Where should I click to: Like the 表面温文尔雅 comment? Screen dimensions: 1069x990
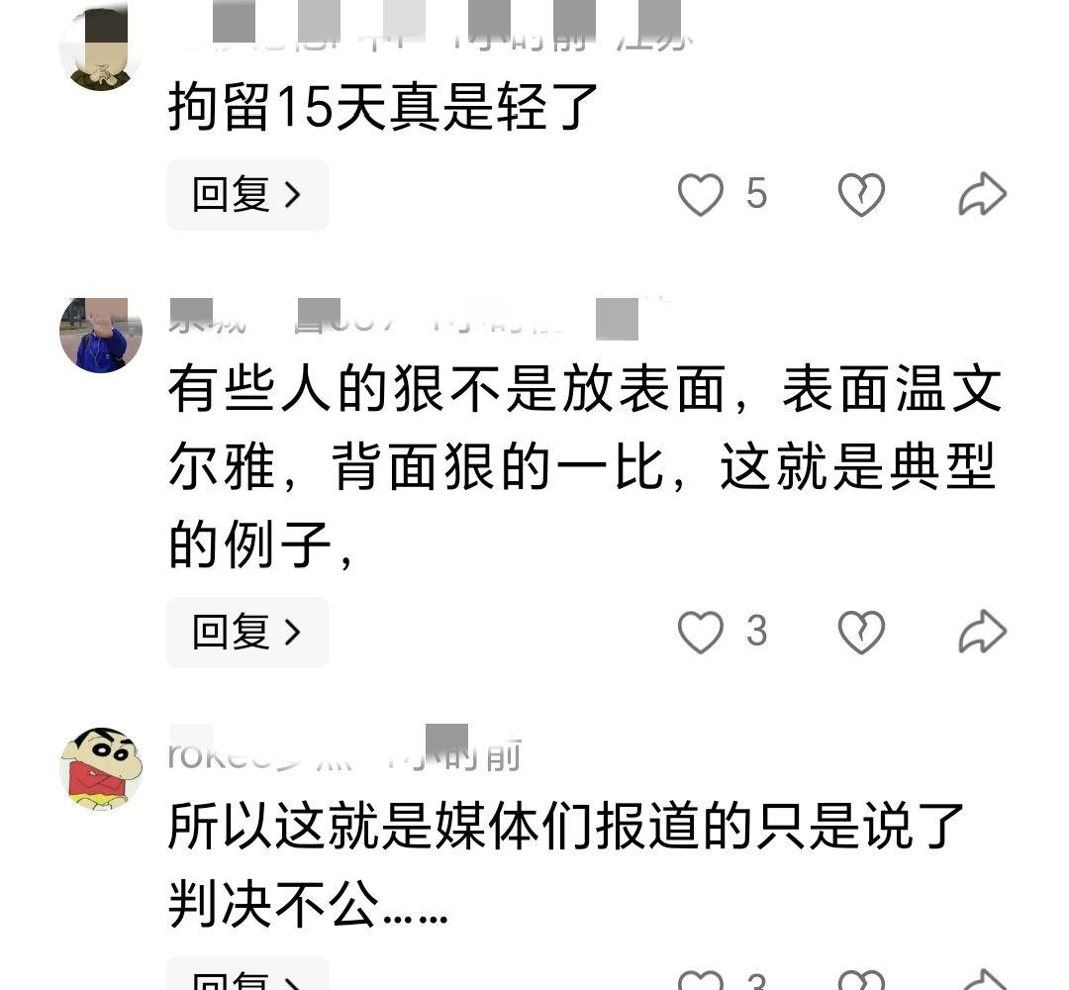click(700, 632)
